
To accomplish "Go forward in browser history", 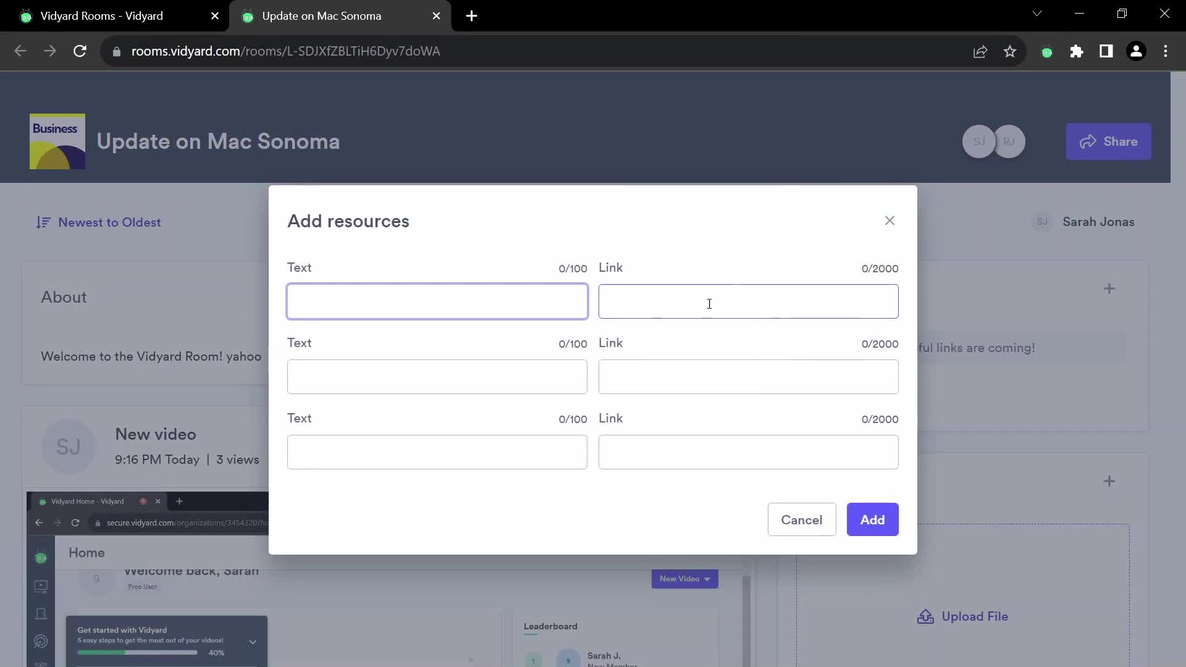I will 50,51.
